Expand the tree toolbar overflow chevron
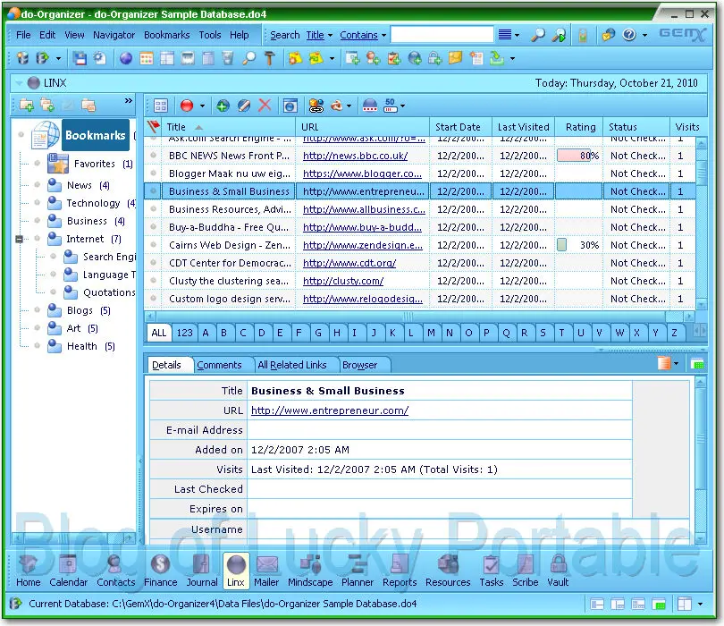Screen dimensions: 724x626 [129, 100]
